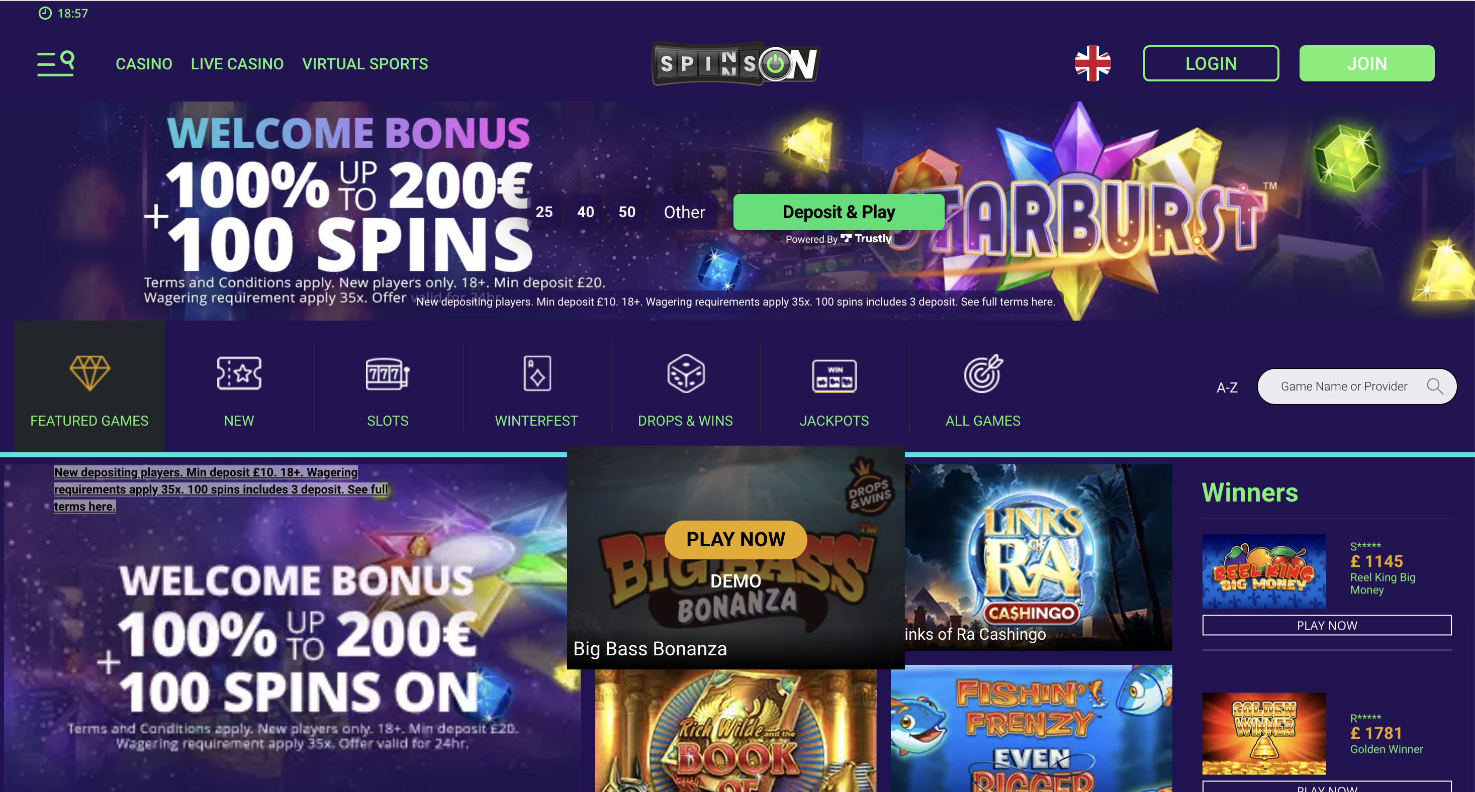Click the green JOIN button
This screenshot has height=792, width=1475.
click(x=1367, y=63)
